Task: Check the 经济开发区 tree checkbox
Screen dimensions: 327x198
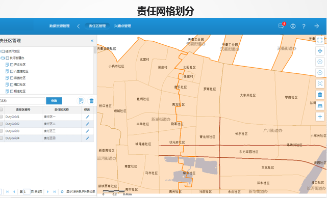Action: click(3, 51)
